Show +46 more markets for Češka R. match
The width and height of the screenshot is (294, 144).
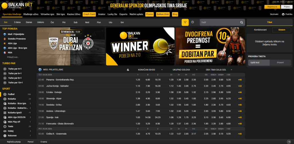point(240,134)
